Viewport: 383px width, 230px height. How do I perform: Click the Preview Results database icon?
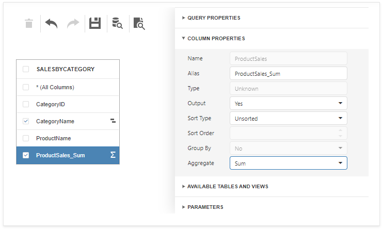pos(117,23)
